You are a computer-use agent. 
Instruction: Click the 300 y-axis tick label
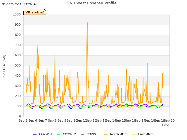tap(18, 86)
